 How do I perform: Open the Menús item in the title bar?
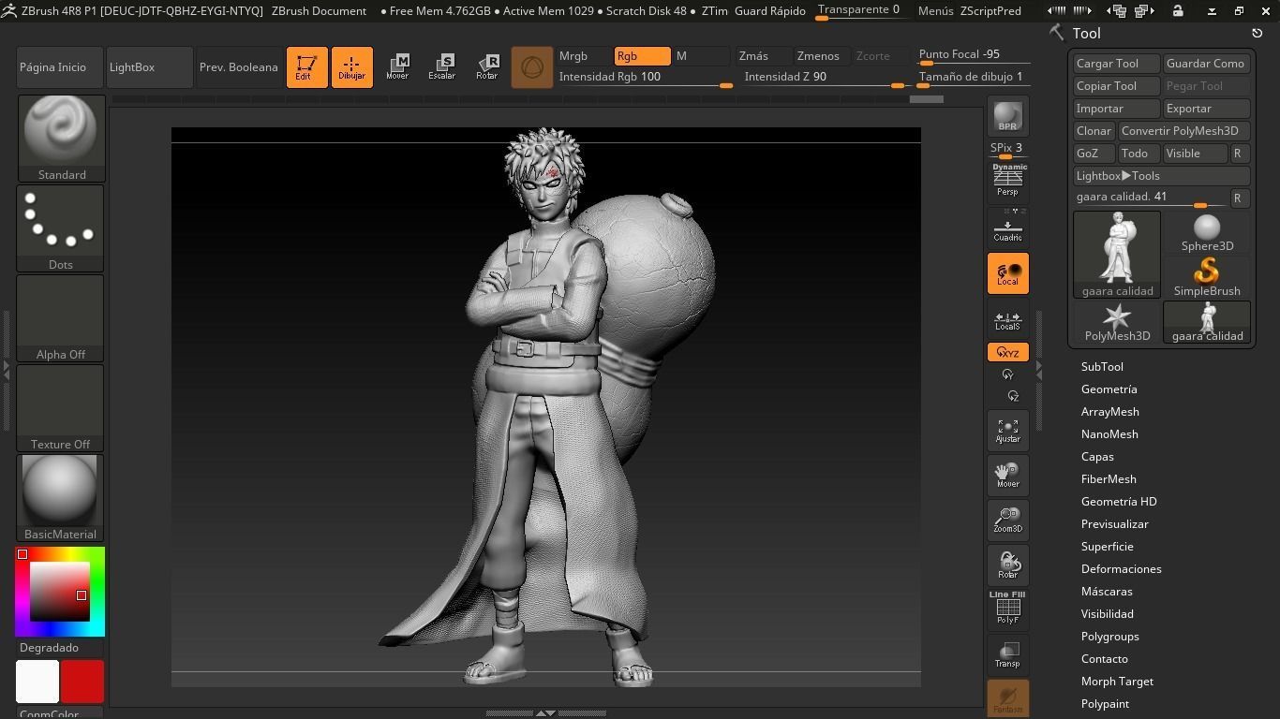pyautogui.click(x=936, y=10)
